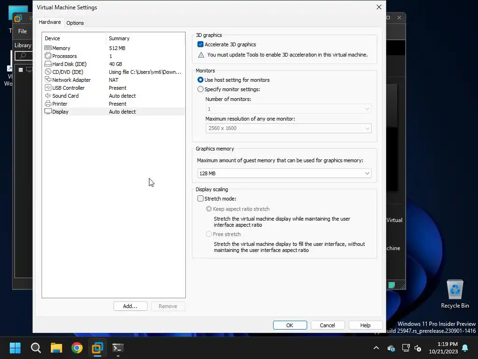Select the Sound Card speaker icon
478x359 pixels.
[48, 95]
